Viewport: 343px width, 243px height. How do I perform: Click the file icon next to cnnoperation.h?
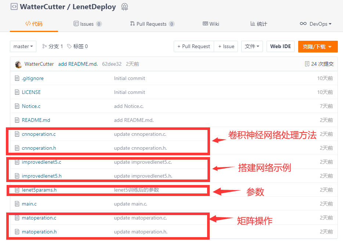[17, 148]
